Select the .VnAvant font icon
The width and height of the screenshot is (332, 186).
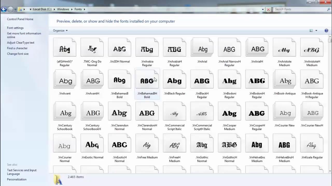coord(65,79)
